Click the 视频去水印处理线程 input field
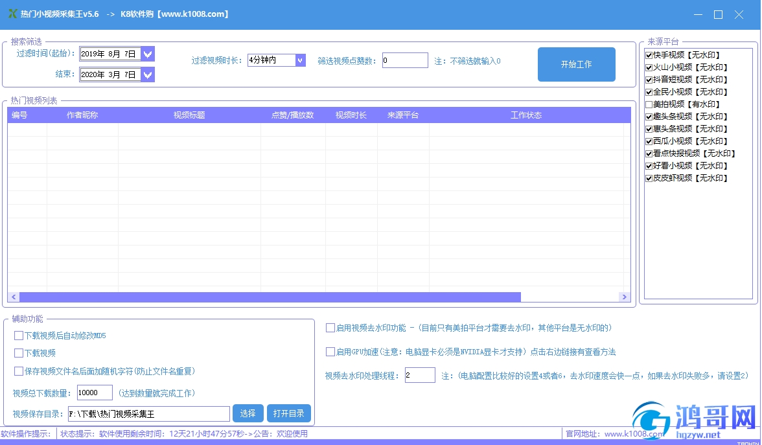Screen dimensions: 762x445 point(420,375)
